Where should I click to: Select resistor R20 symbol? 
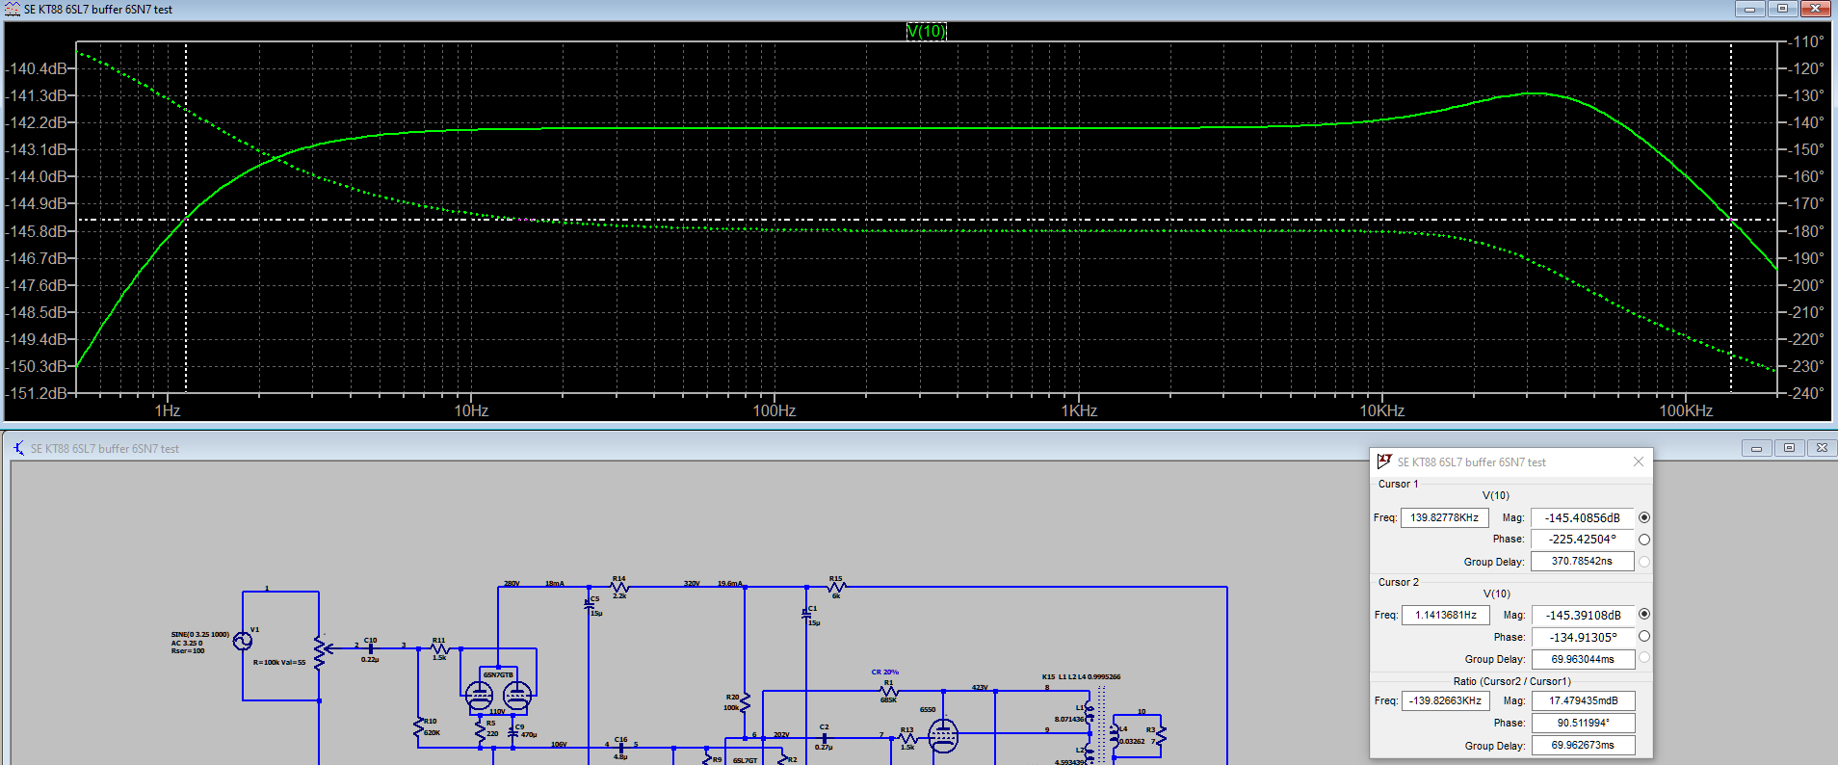pos(745,702)
